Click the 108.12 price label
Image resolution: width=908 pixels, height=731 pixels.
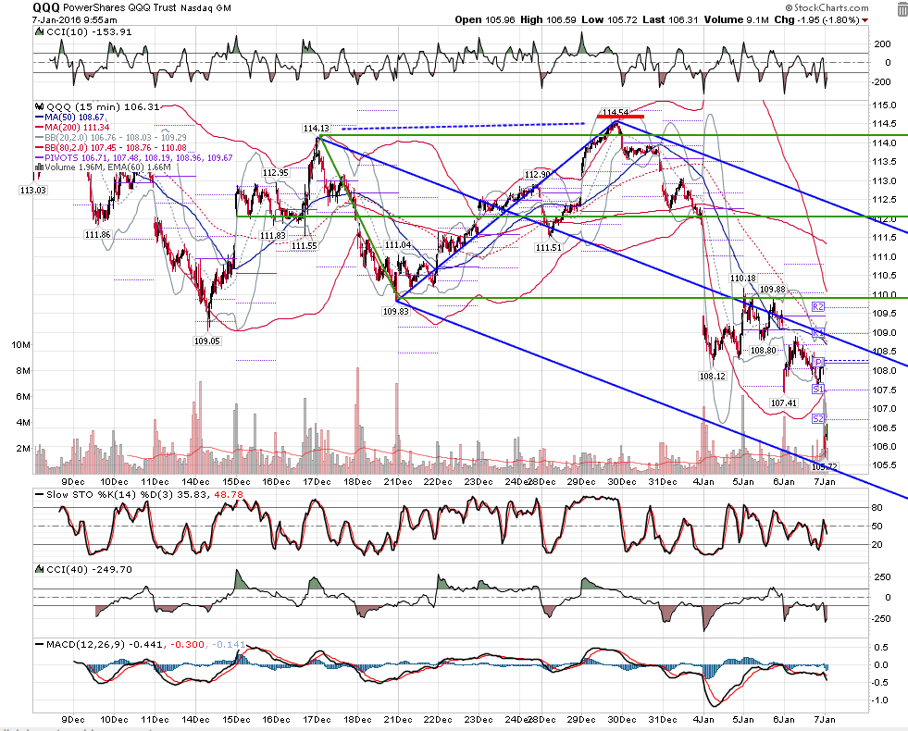click(x=713, y=376)
